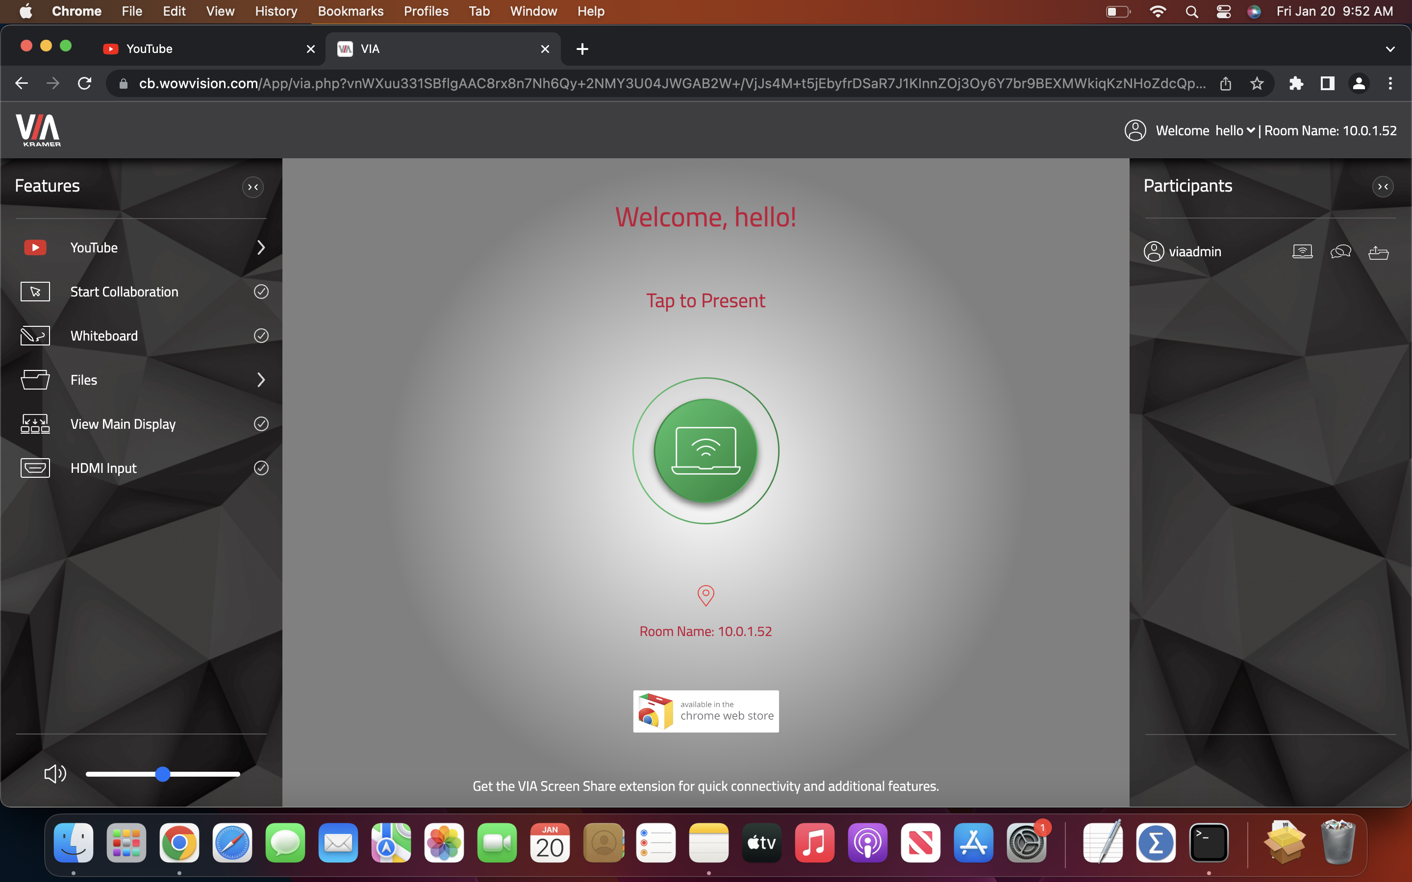Click the user profile icon beside Welcome
This screenshot has height=882, width=1412.
click(1135, 130)
